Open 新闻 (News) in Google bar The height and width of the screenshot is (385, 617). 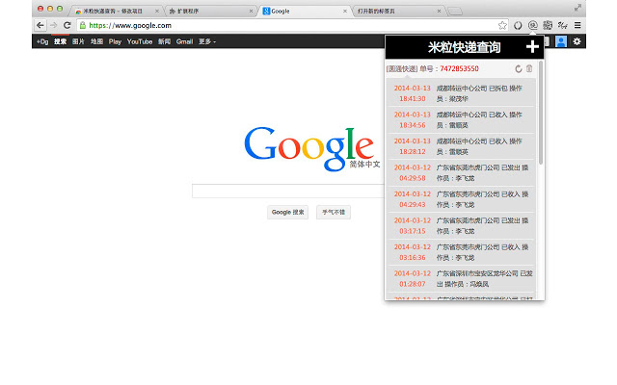pyautogui.click(x=164, y=41)
